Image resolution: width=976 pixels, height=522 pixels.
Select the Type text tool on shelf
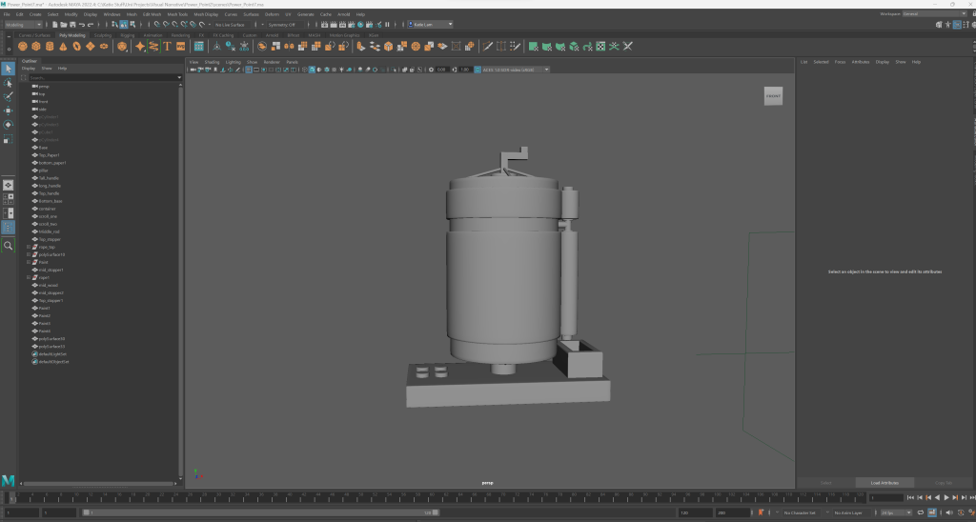click(167, 46)
